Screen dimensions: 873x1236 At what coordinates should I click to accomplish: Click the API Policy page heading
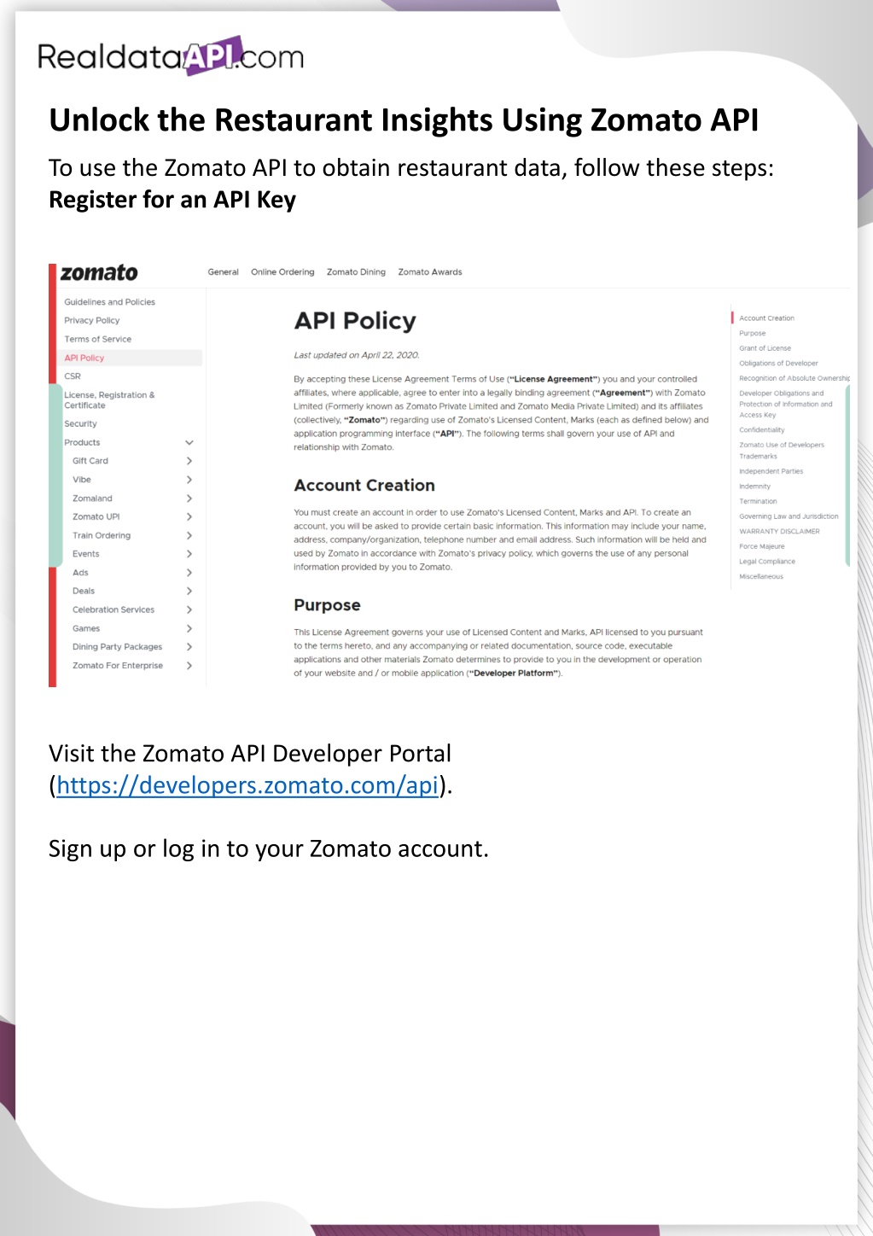355,321
